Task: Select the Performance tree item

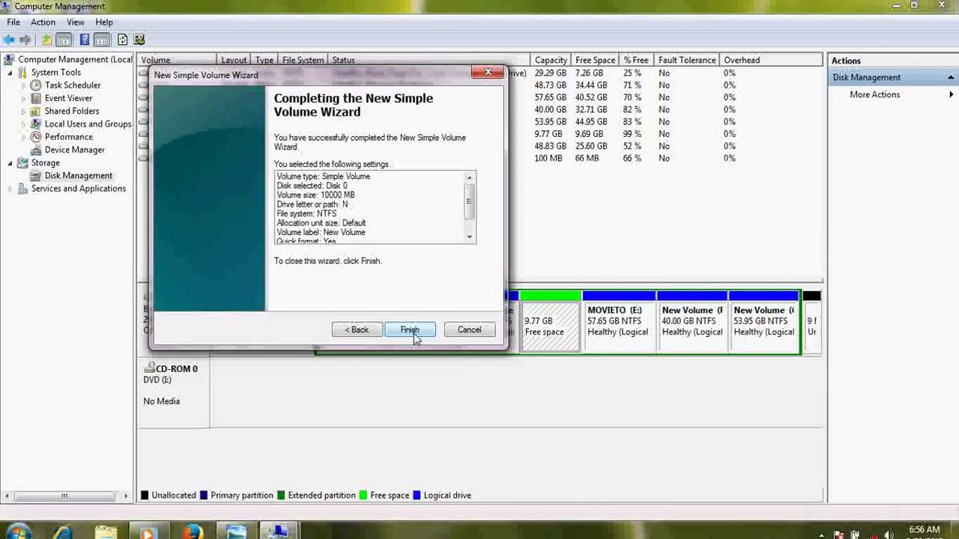Action: coord(69,137)
